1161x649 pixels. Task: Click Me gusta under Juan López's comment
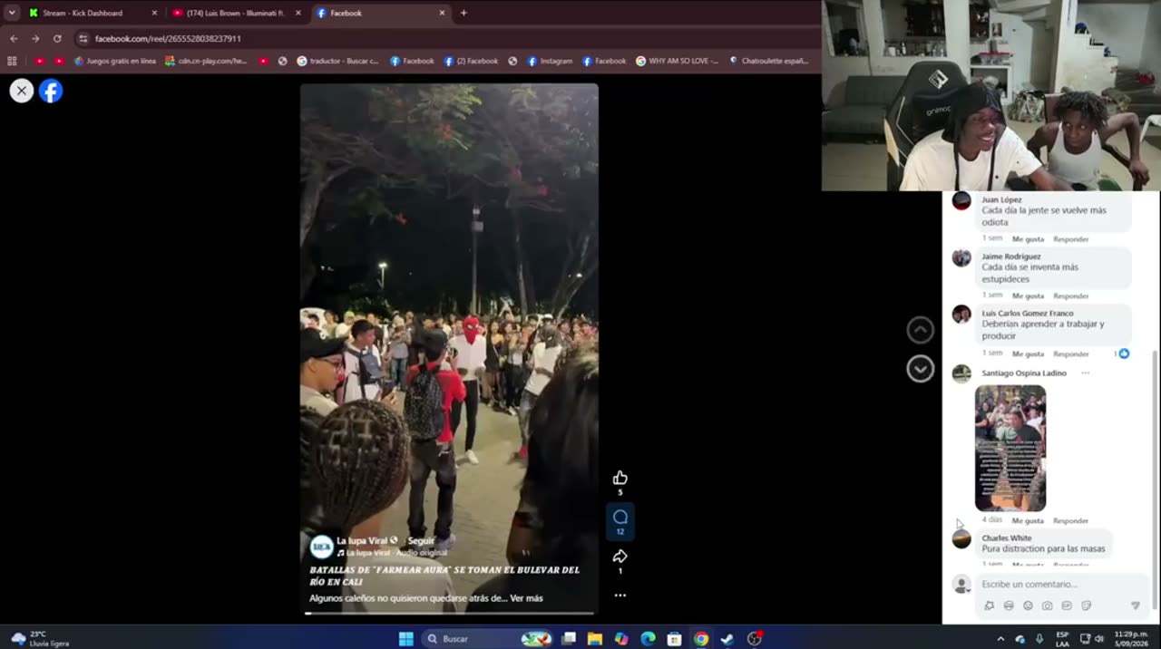(1028, 239)
